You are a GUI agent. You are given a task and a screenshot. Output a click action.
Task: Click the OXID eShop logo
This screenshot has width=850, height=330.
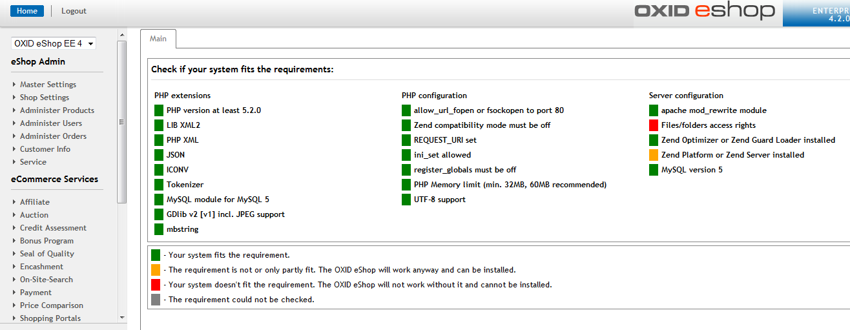pyautogui.click(x=704, y=11)
